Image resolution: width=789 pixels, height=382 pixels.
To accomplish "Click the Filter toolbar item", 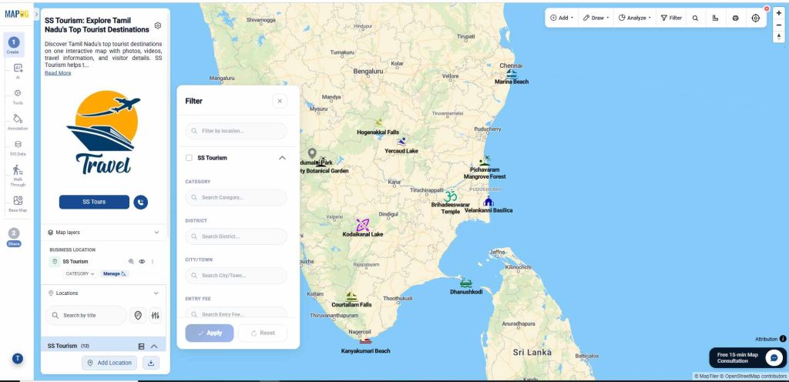I will coord(671,18).
